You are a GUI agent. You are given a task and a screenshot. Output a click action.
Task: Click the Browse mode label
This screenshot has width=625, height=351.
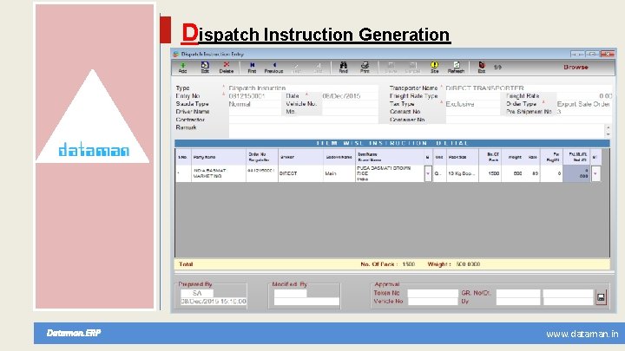pyautogui.click(x=576, y=68)
